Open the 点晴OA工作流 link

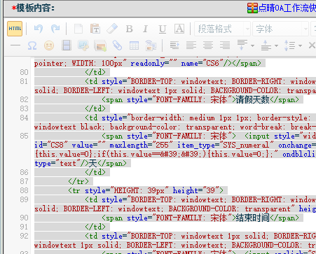click(x=282, y=8)
